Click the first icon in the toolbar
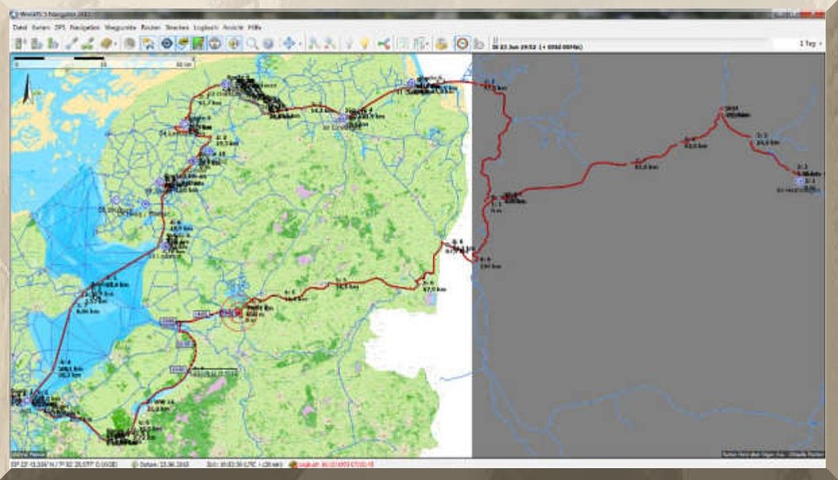This screenshot has height=480, width=838. [19, 44]
